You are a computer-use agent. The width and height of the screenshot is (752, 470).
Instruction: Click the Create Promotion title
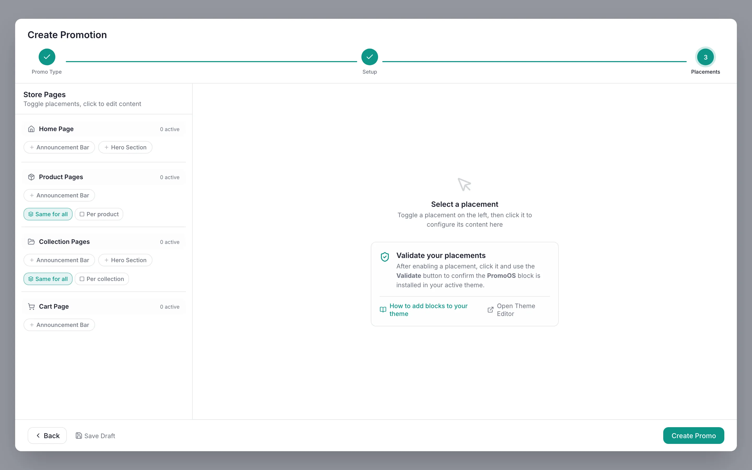click(67, 35)
